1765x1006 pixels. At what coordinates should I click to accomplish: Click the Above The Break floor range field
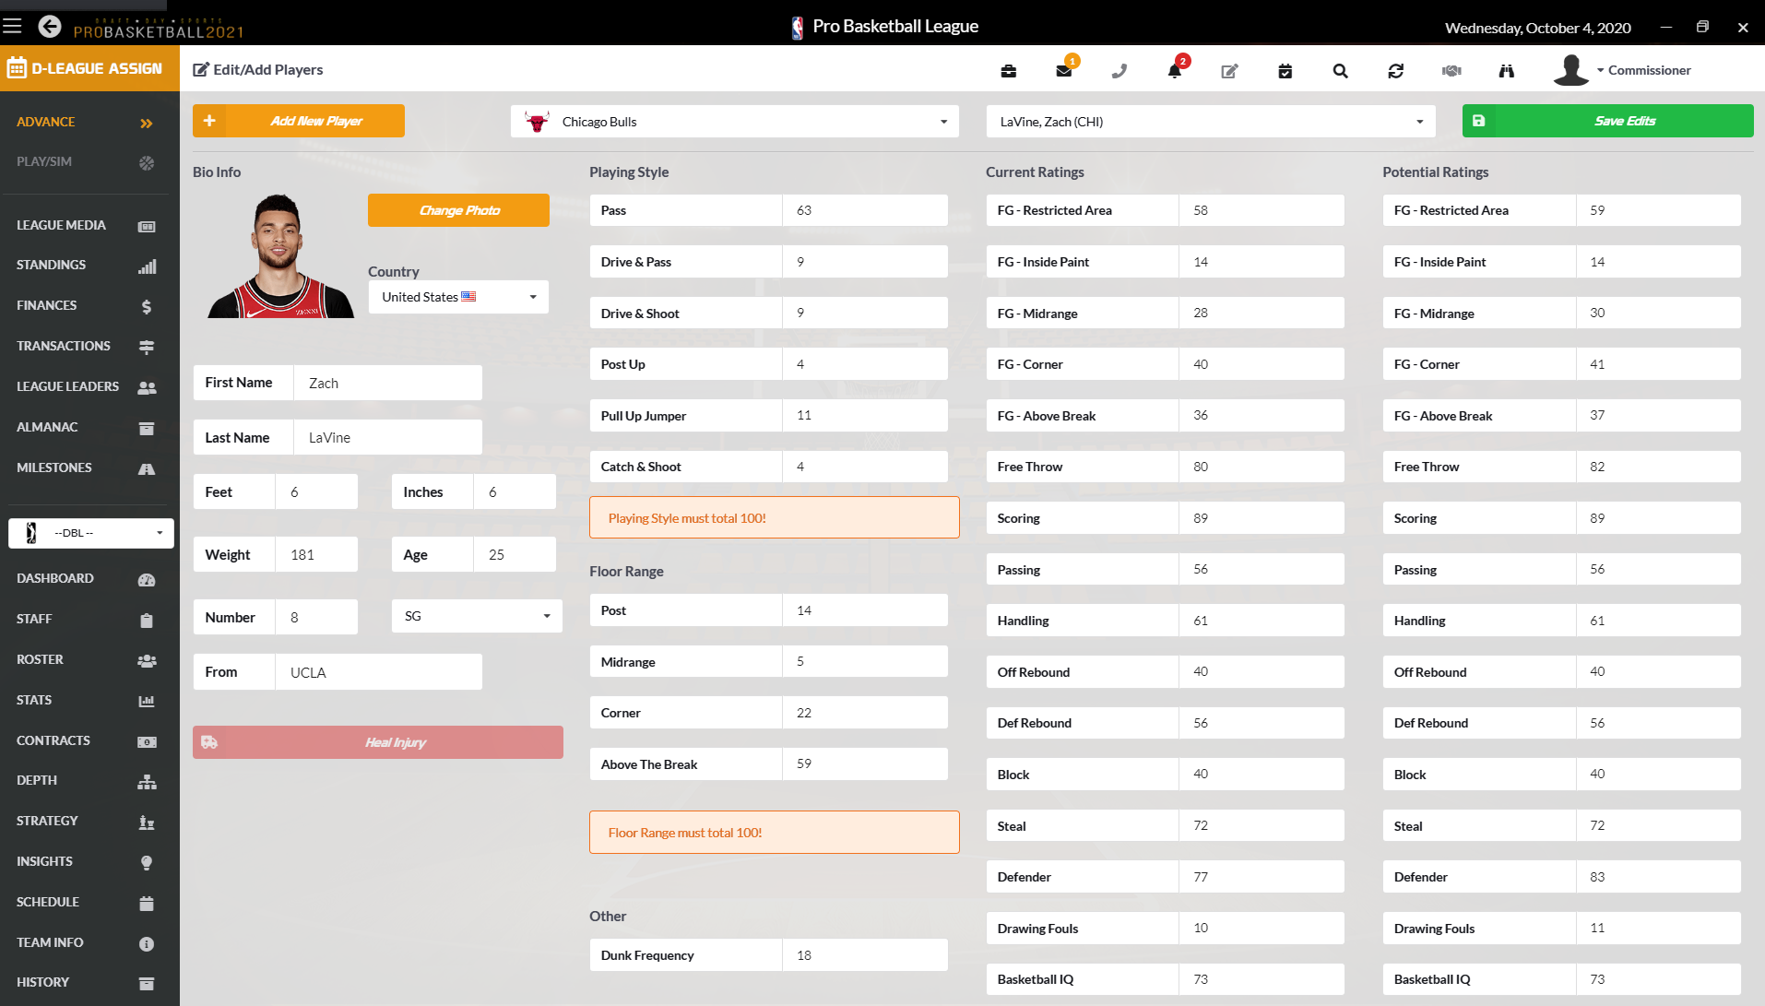[865, 764]
